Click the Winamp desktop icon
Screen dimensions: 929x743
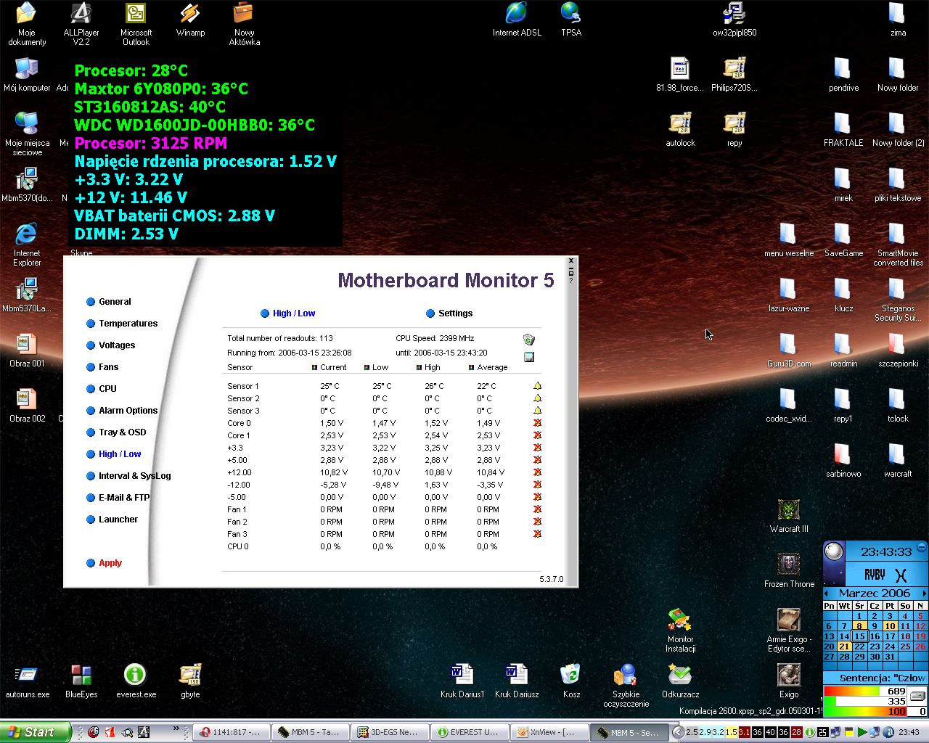[190, 15]
